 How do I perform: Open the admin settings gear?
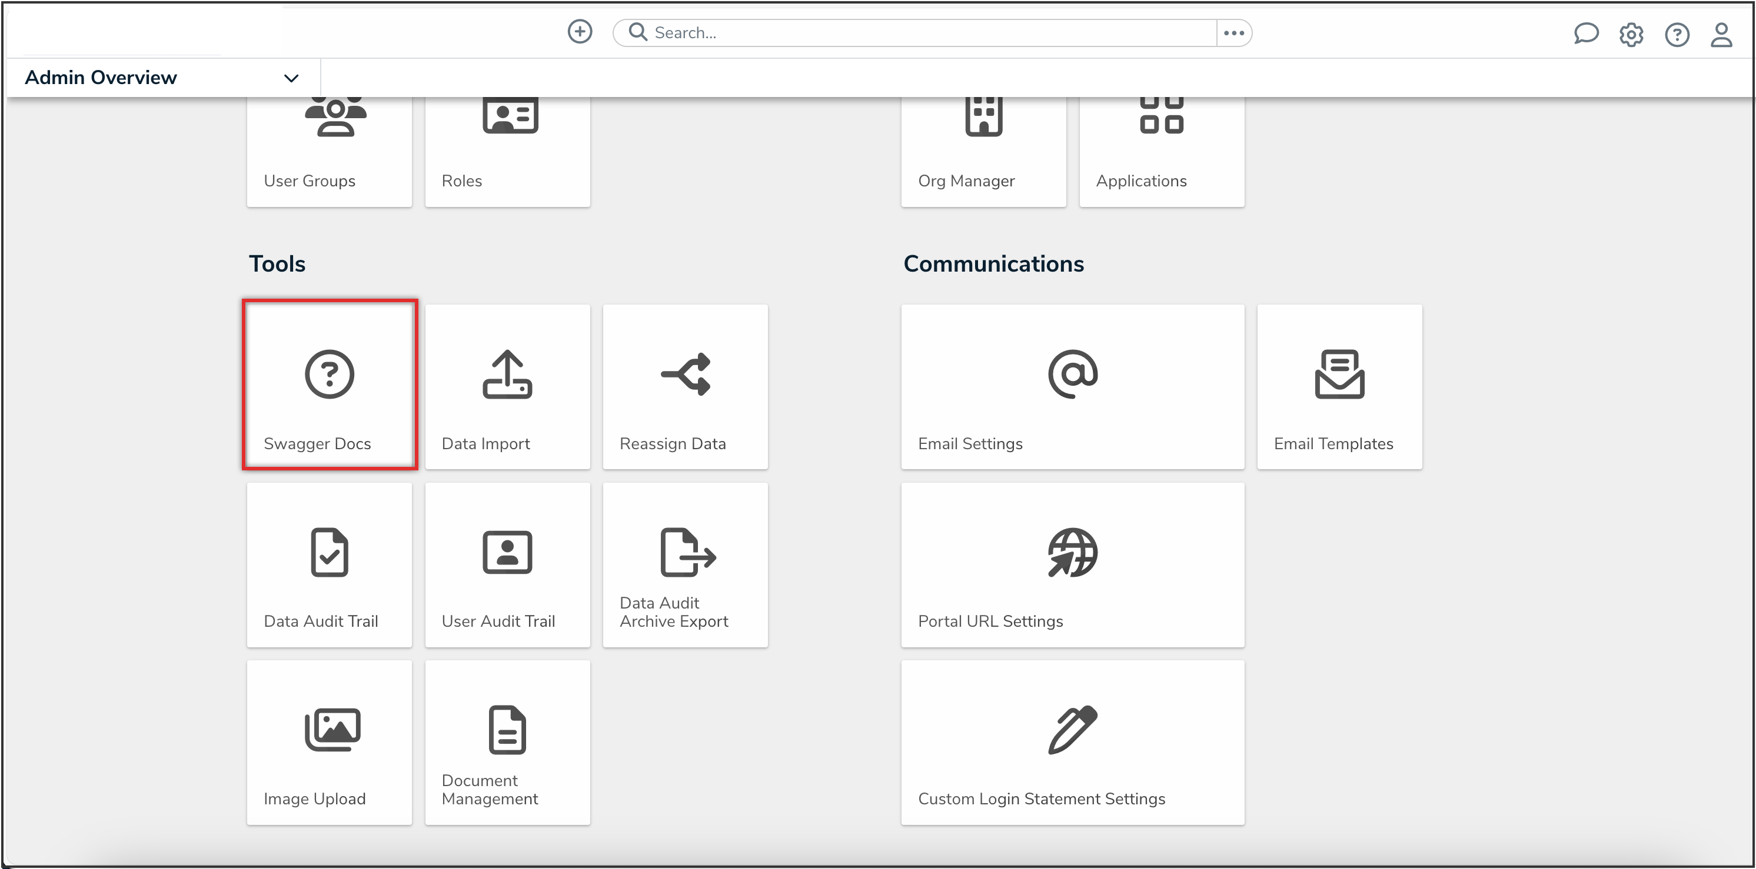point(1631,34)
